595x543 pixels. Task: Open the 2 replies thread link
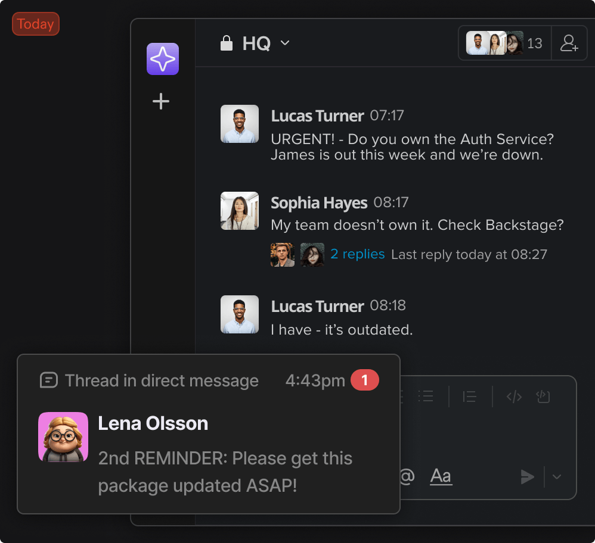point(358,254)
